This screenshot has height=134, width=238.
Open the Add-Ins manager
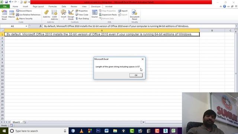tap(46, 14)
